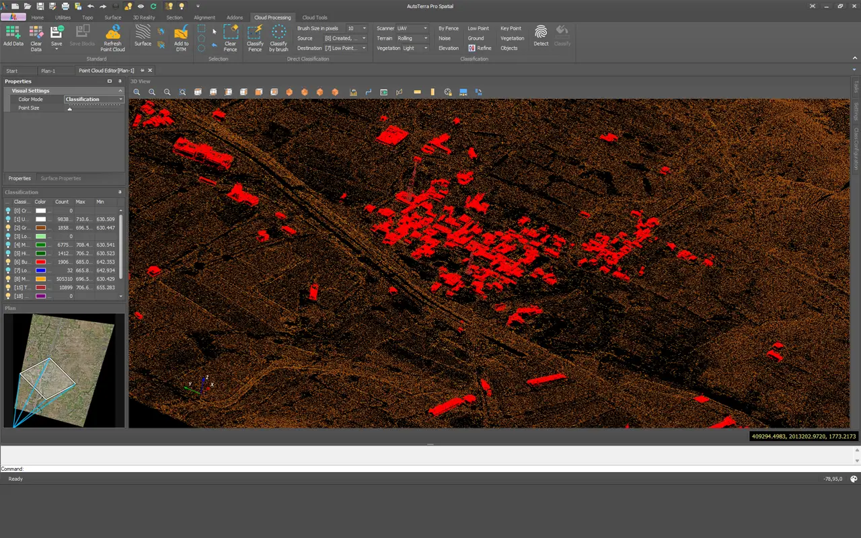Toggle visibility bulb for class [7] Low Point
The height and width of the screenshot is (538, 861).
8,270
